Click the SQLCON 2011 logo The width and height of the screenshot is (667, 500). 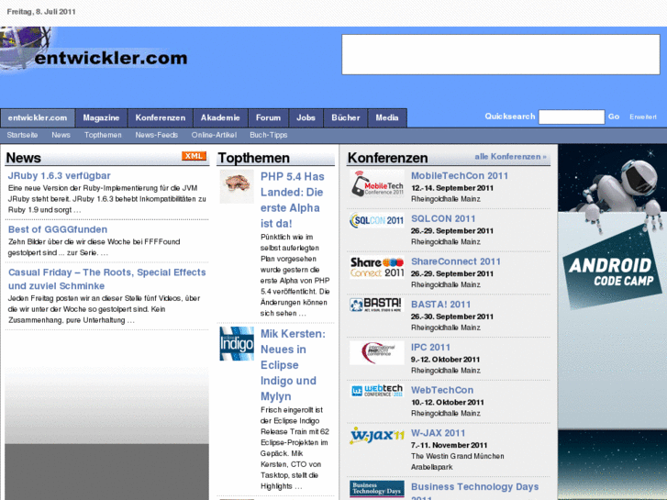[377, 220]
